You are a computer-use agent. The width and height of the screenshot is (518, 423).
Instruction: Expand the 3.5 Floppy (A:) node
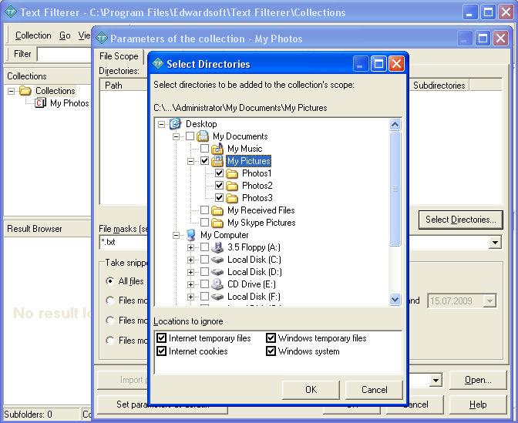pos(190,247)
